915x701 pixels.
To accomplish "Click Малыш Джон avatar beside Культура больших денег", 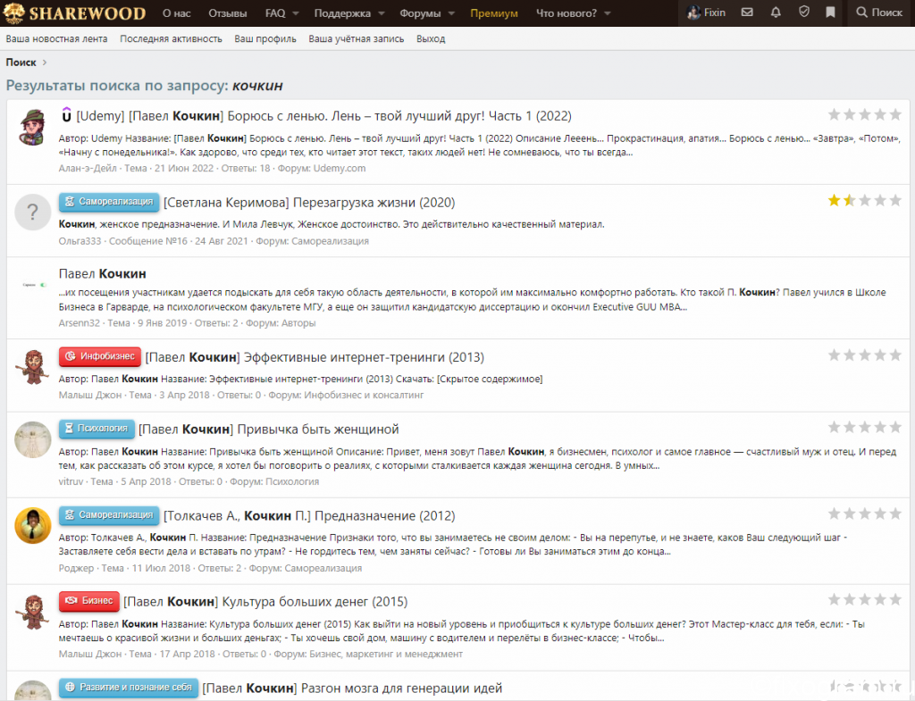I will 33,612.
